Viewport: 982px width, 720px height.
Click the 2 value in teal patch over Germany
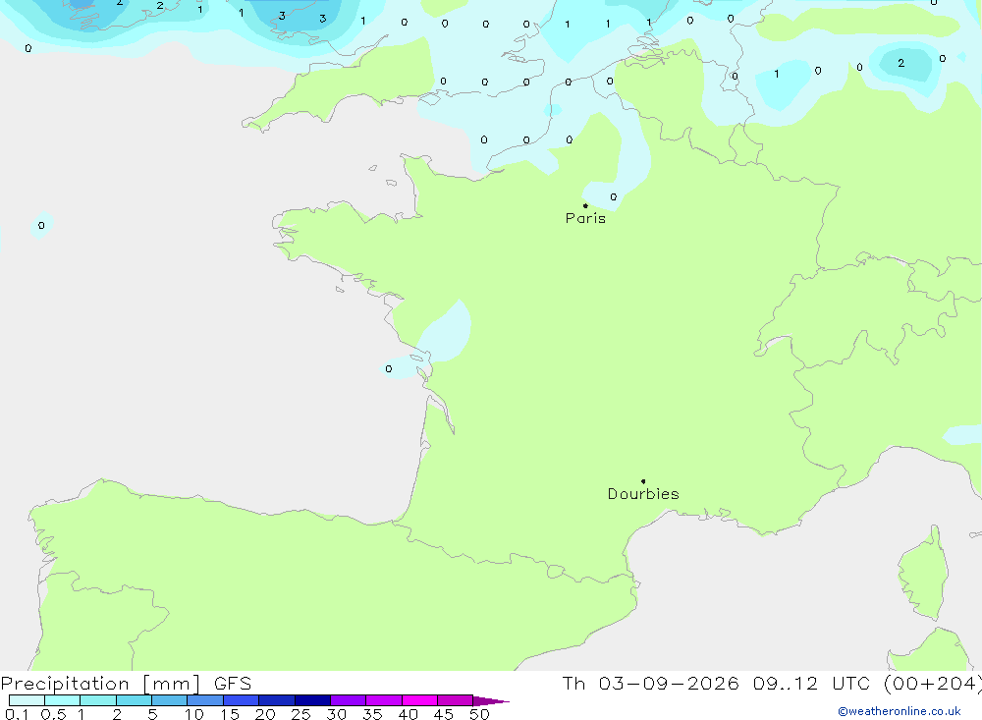(x=901, y=63)
